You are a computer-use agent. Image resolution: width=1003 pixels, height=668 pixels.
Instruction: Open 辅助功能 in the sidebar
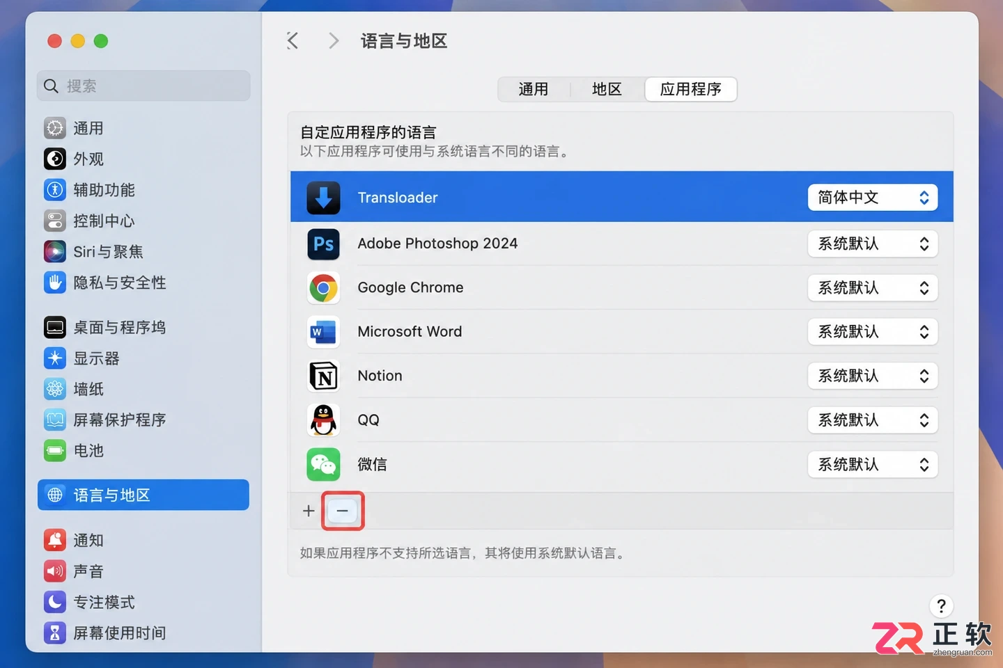(143, 190)
